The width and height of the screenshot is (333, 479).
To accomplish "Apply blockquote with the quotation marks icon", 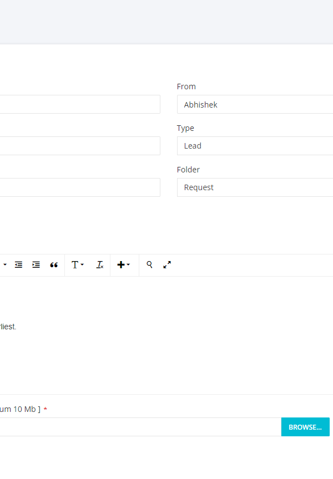I will click(54, 265).
